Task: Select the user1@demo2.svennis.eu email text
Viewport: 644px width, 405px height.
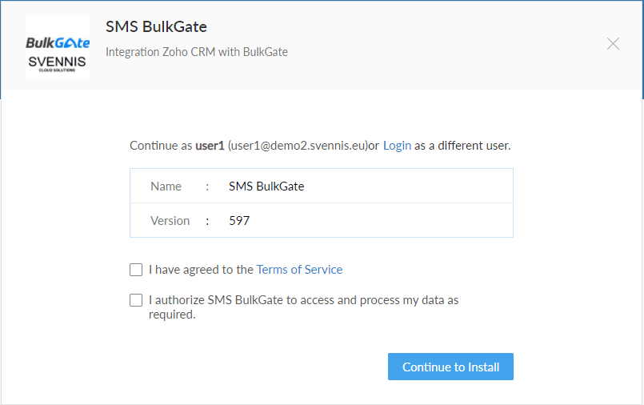Action: pos(298,146)
